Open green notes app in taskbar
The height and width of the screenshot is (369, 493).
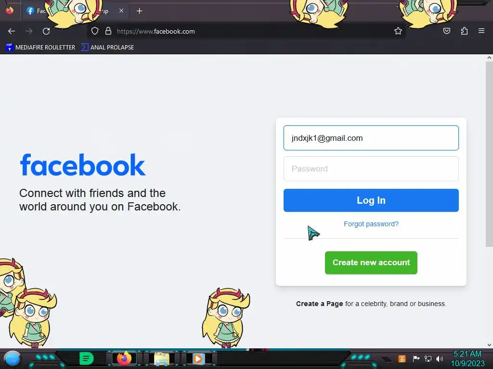point(87,358)
